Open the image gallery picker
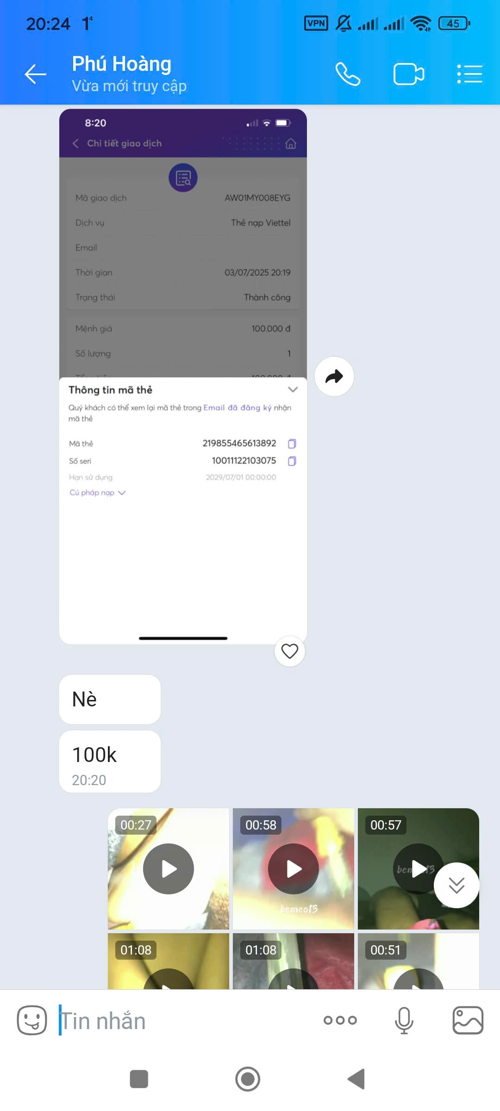 tap(468, 1020)
